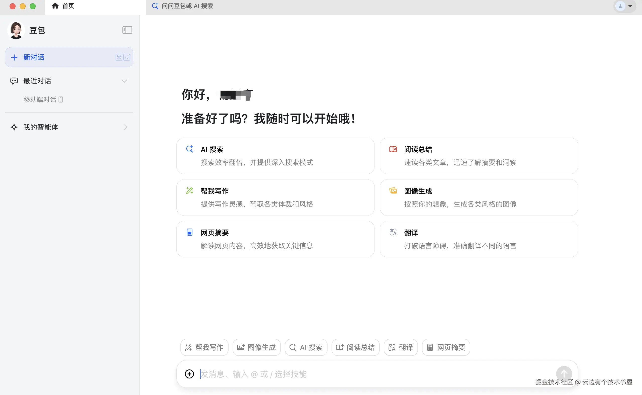This screenshot has width=642, height=395.
Task: Select the 阅读总结 skill chip
Action: click(x=355, y=347)
